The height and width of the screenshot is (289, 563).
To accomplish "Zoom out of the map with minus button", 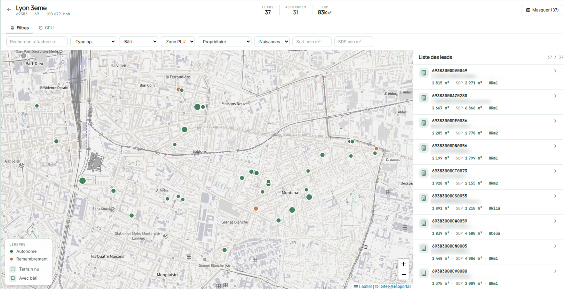I will [403, 274].
